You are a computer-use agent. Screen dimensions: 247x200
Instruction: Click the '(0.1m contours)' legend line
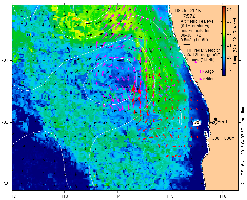click(x=195, y=26)
